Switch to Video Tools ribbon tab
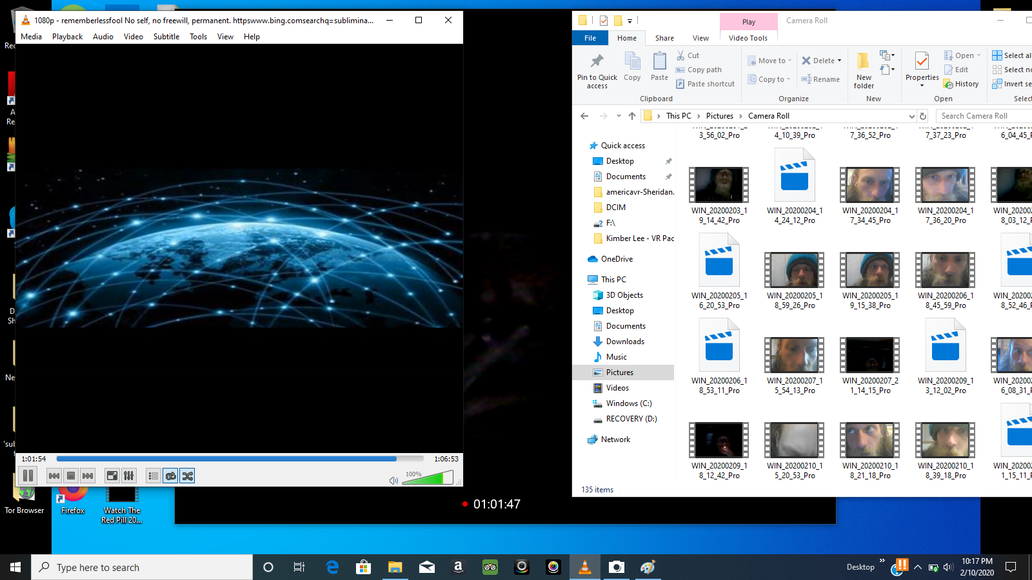 [748, 38]
